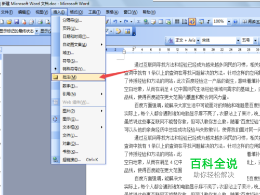Choose 图示(G) diagram entry
260x195 pixels.
tap(79, 119)
